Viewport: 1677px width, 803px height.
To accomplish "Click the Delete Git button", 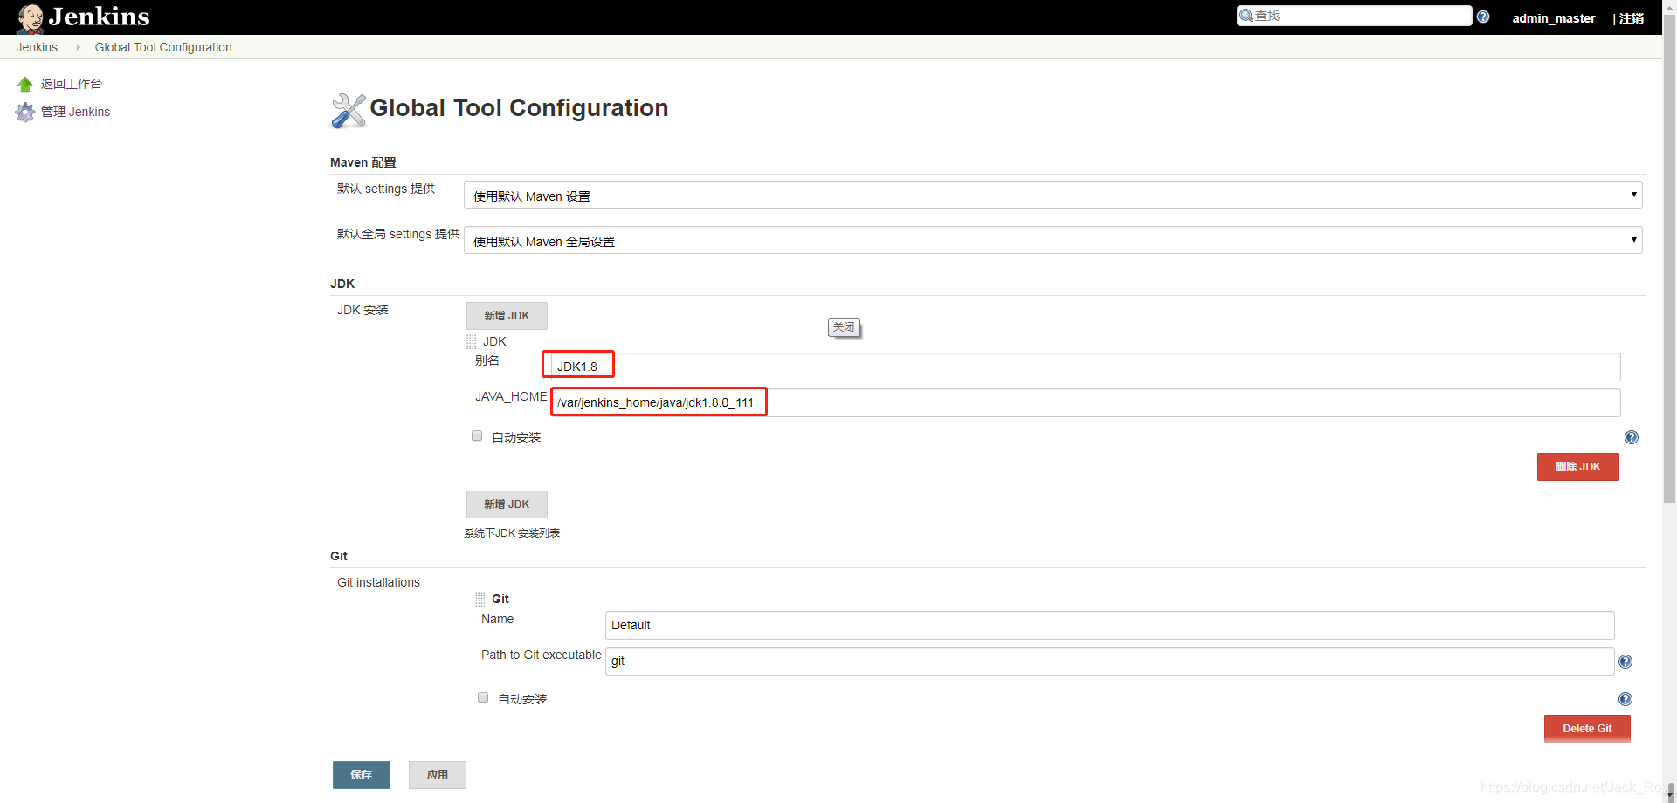I will (x=1587, y=729).
